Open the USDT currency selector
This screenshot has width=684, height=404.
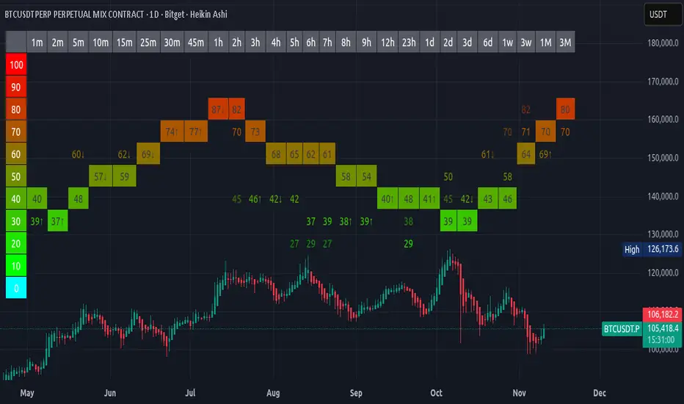point(662,15)
